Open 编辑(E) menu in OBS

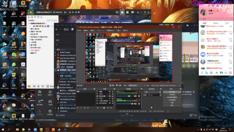[86, 31]
